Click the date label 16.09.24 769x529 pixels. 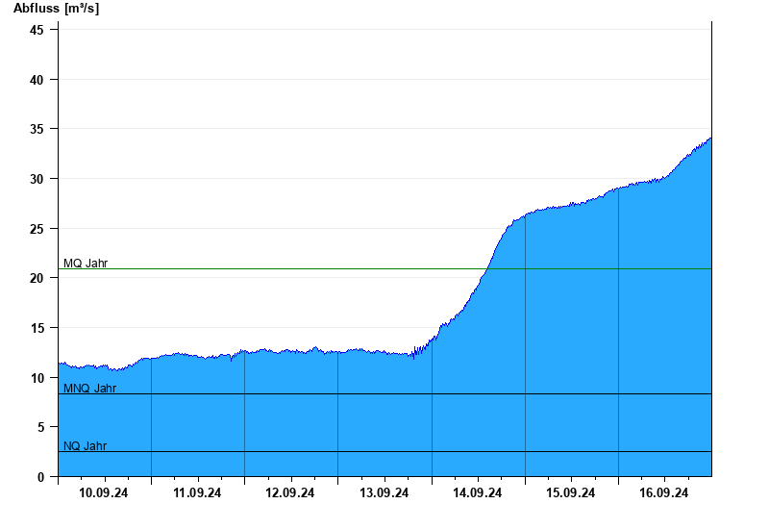(663, 492)
